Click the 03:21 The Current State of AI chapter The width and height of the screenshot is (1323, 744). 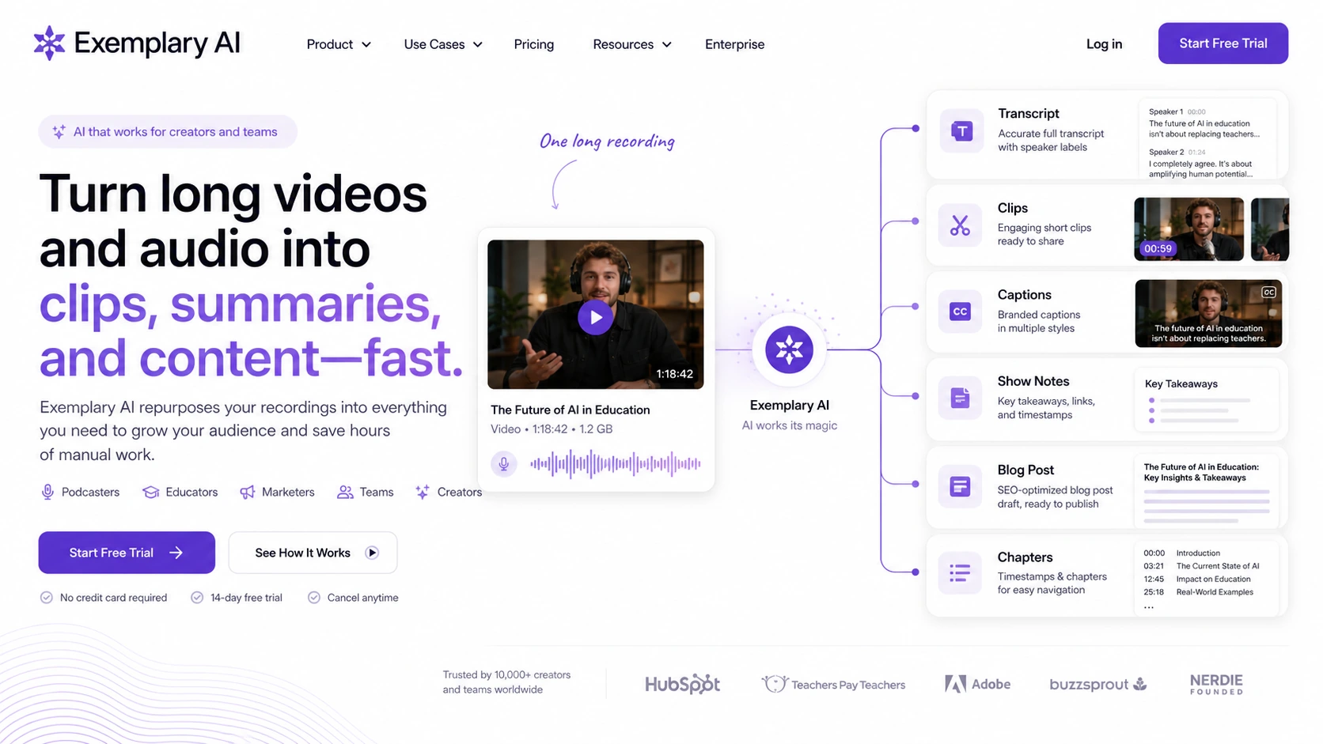1201,566
